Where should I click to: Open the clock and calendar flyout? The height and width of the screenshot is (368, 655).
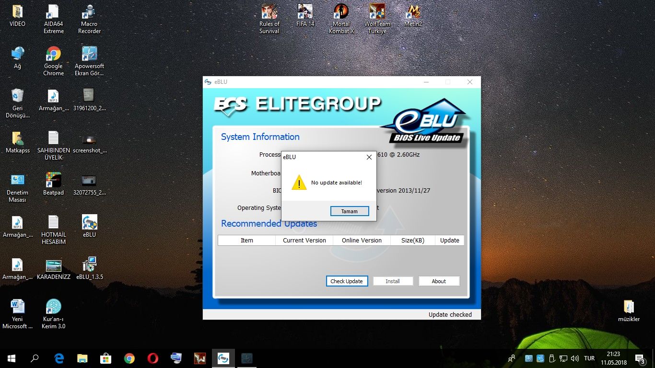pyautogui.click(x=613, y=358)
